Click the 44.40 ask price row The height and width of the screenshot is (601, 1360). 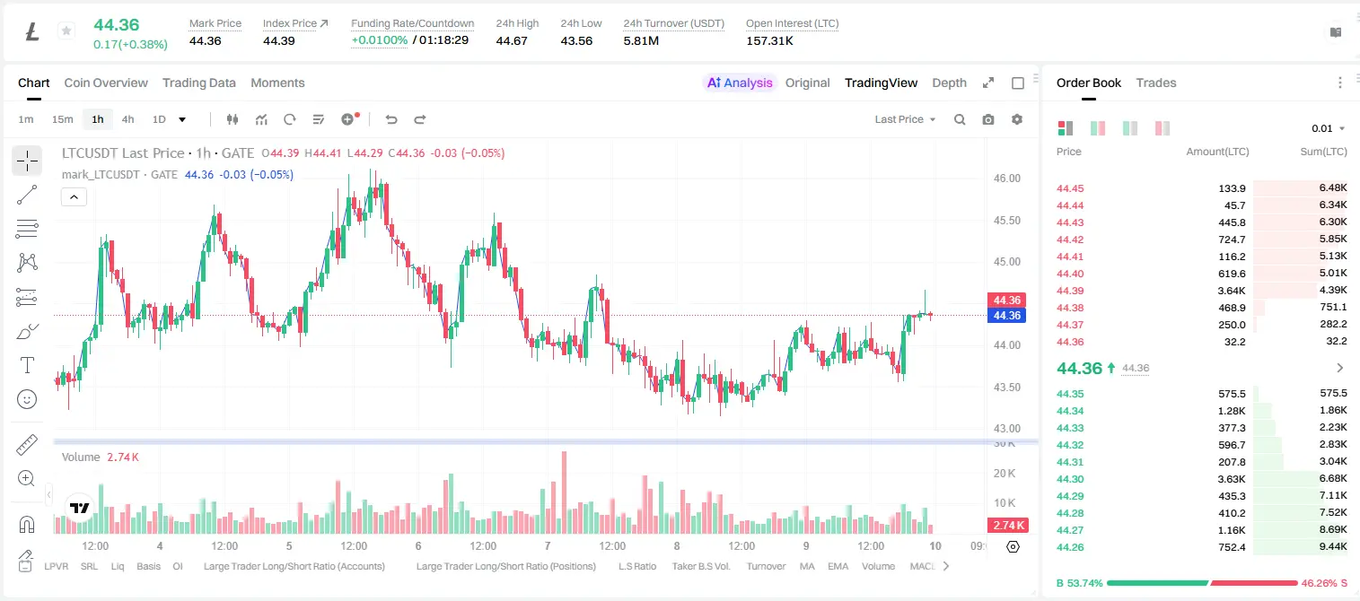pyautogui.click(x=1202, y=274)
